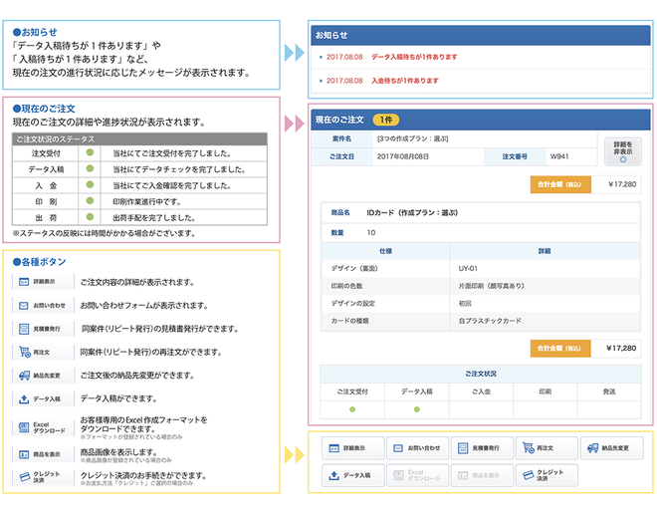This screenshot has height=522, width=657.
Task: Click the ●お知らせ heading in the explanation box
Action: (x=35, y=32)
